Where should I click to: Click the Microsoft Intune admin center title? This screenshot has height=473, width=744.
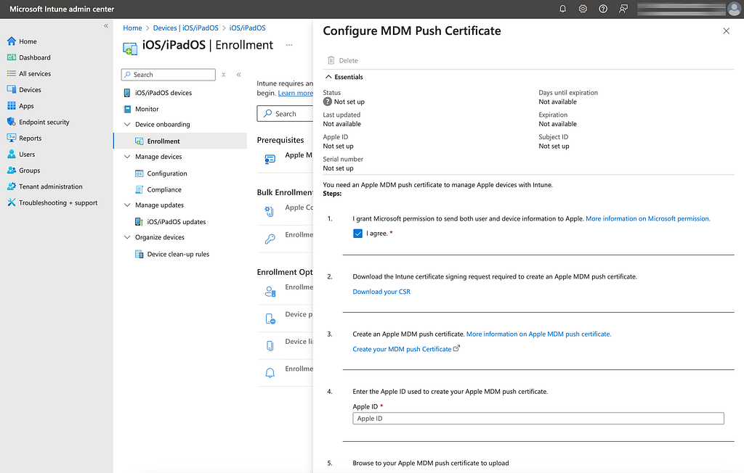coord(62,9)
